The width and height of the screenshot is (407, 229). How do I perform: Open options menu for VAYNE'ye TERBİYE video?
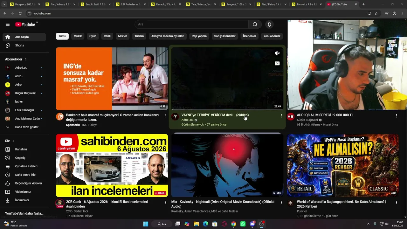pyautogui.click(x=281, y=116)
